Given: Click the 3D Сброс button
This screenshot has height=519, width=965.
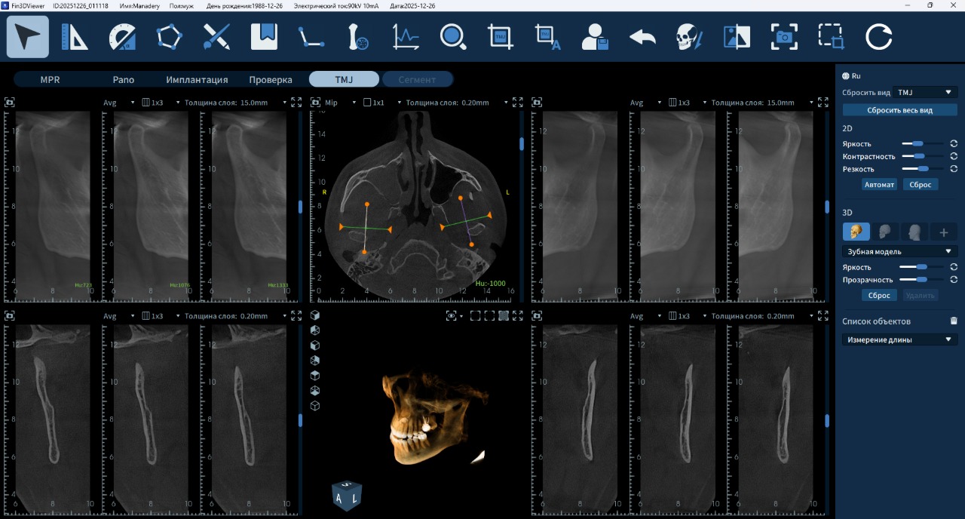Looking at the screenshot, I should pos(879,296).
